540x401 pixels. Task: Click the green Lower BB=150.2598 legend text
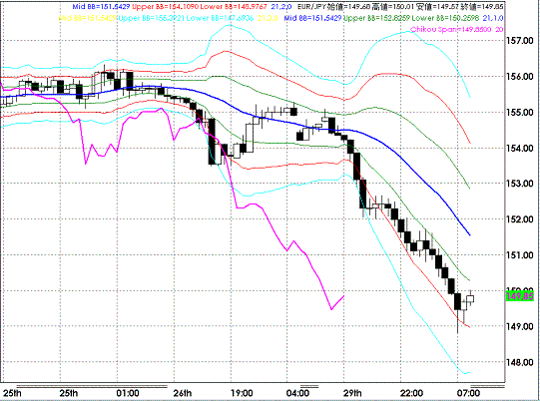445,18
